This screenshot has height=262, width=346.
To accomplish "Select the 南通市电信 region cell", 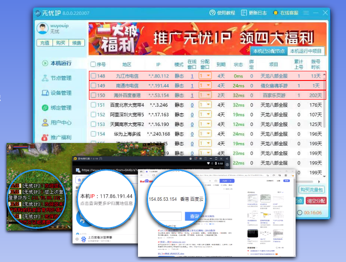I will pos(127,86).
